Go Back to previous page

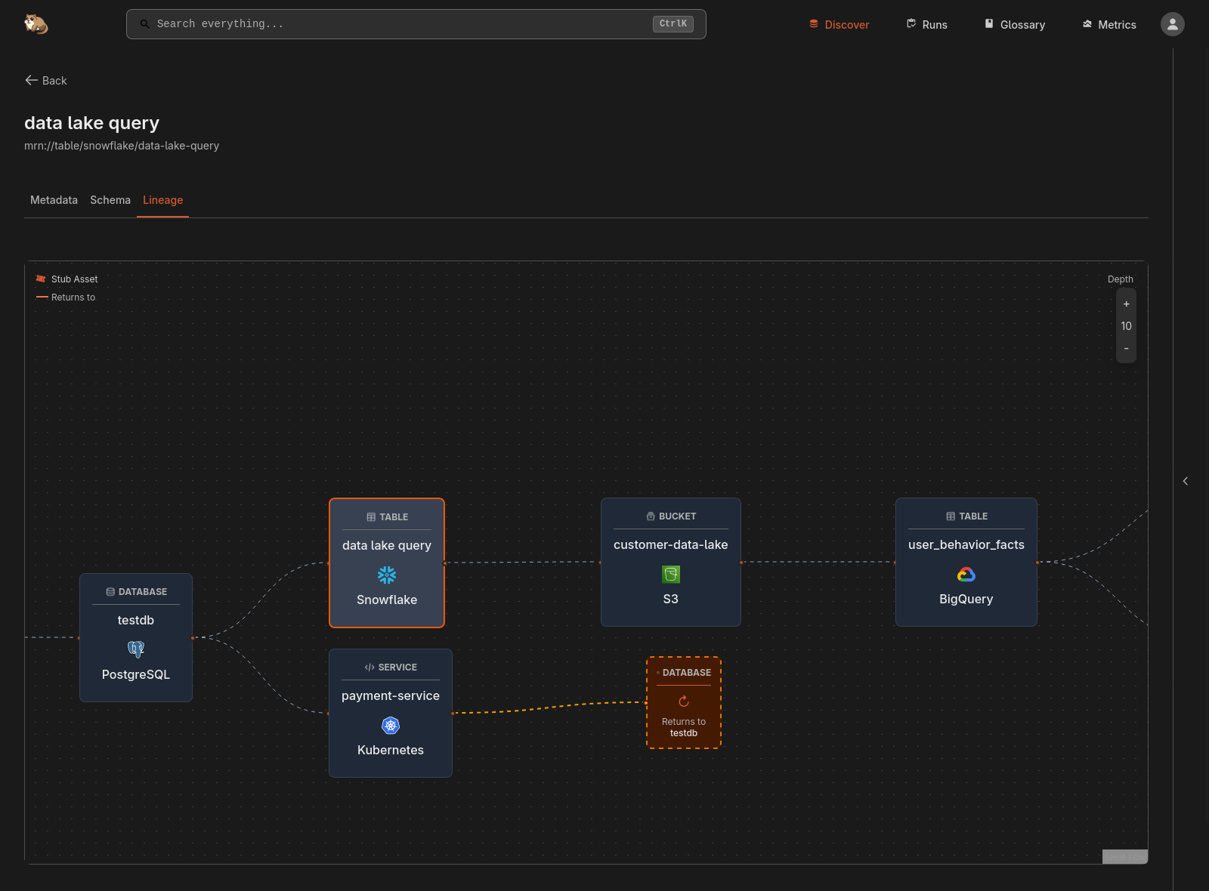pos(46,81)
